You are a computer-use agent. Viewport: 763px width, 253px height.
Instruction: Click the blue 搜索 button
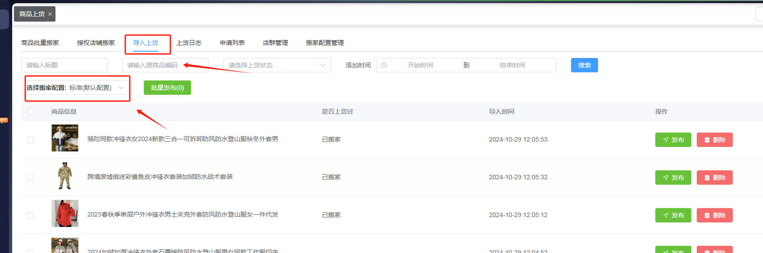[584, 65]
